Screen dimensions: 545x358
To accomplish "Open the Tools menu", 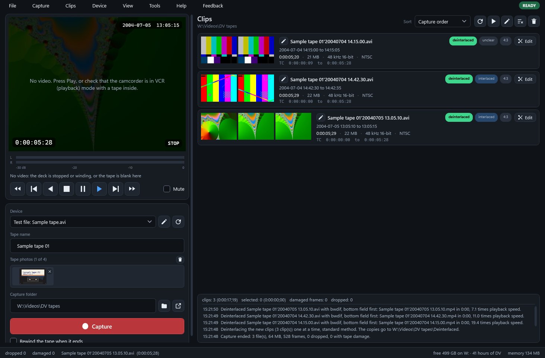I will 154,6.
